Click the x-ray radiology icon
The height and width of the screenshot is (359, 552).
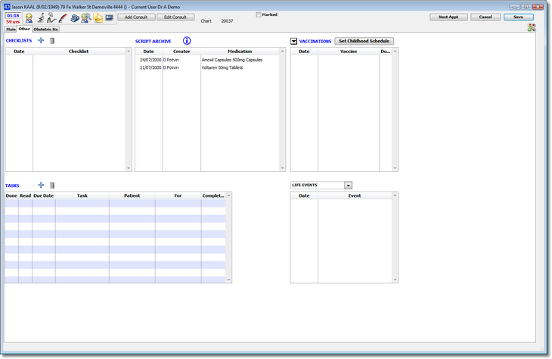coord(51,17)
